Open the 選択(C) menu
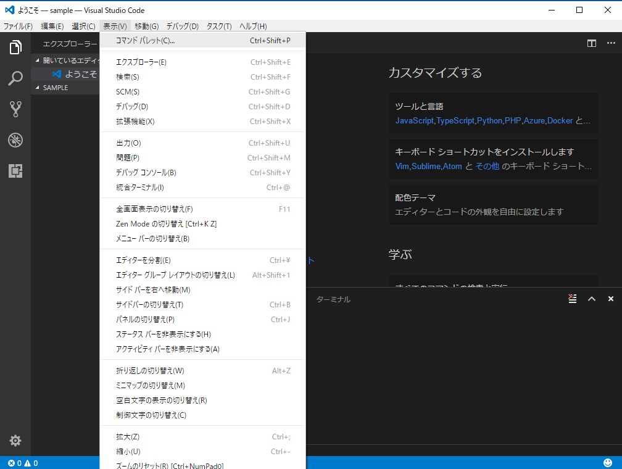Screen dimensions: 622x469 (x=84, y=26)
